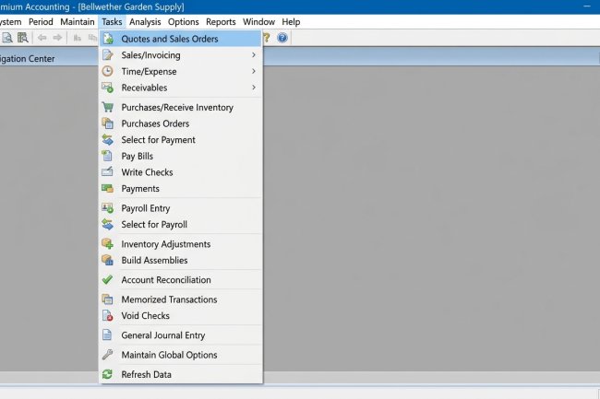Viewport: 600px width, 399px height.
Task: Expand the Time/Expense submenu arrow
Action: coord(254,71)
